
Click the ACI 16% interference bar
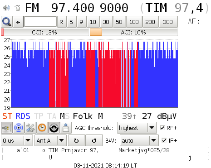coord(134,32)
